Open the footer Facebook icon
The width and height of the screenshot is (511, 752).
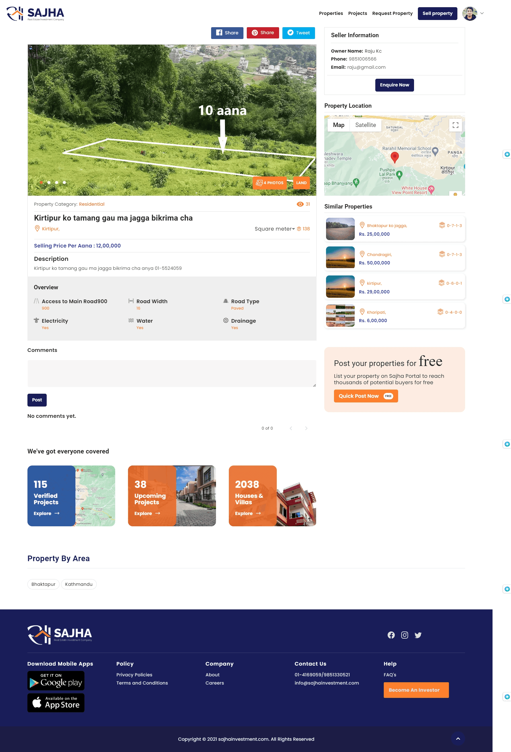[391, 635]
